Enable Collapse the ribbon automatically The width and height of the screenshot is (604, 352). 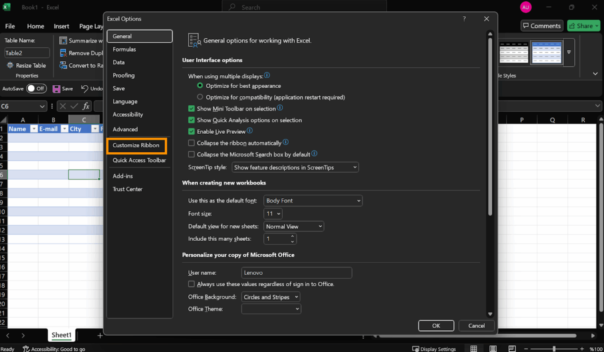pyautogui.click(x=191, y=143)
